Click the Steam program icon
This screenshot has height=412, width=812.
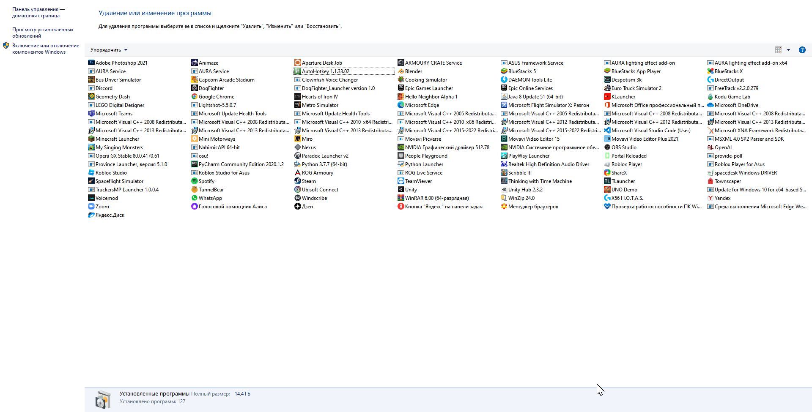(x=297, y=181)
